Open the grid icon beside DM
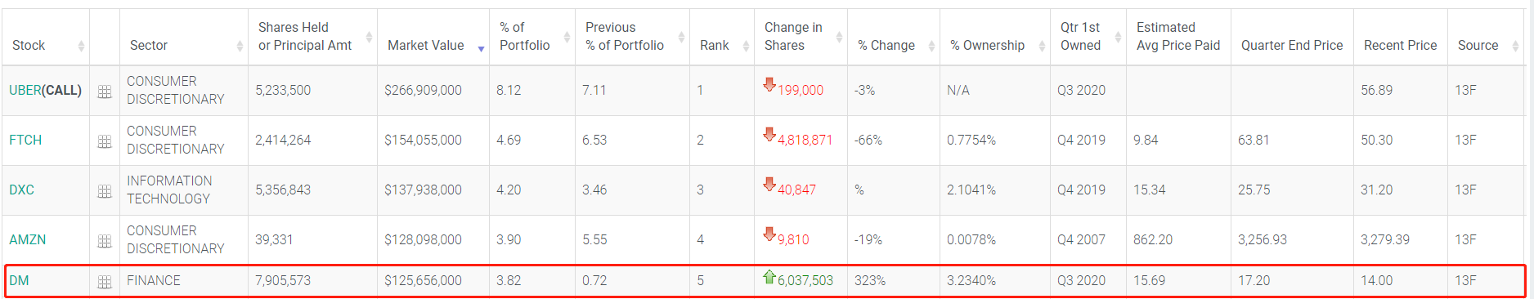1534x299 pixels. (105, 283)
